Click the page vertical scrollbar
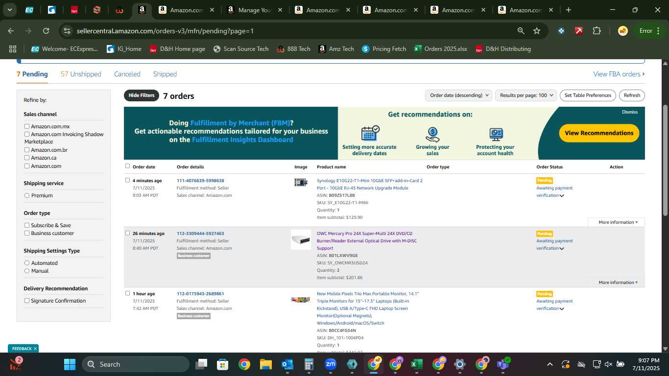The image size is (669, 376). 665,161
